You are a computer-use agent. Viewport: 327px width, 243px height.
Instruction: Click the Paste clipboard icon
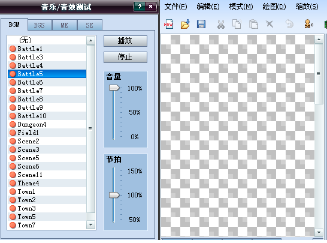point(253,24)
